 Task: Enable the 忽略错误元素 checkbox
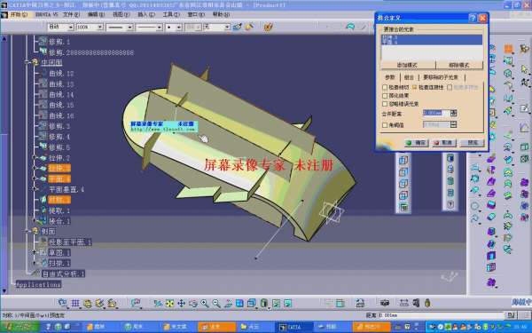(385, 104)
